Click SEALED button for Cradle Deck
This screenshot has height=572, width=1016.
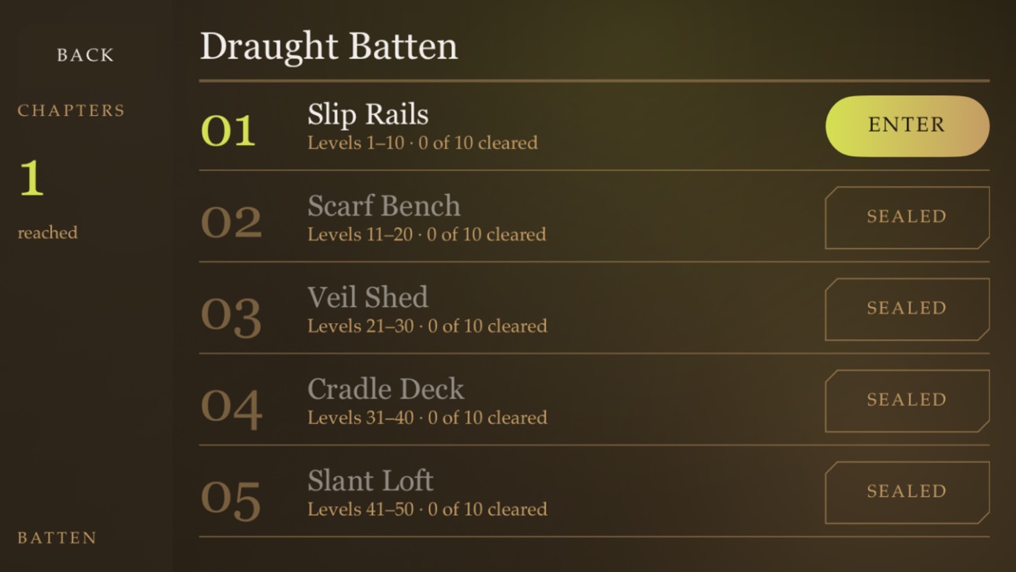coord(907,400)
